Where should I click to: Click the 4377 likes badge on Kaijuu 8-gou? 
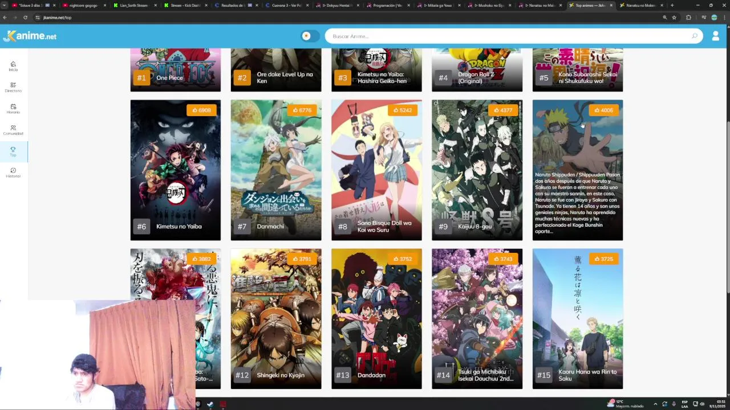pyautogui.click(x=503, y=110)
